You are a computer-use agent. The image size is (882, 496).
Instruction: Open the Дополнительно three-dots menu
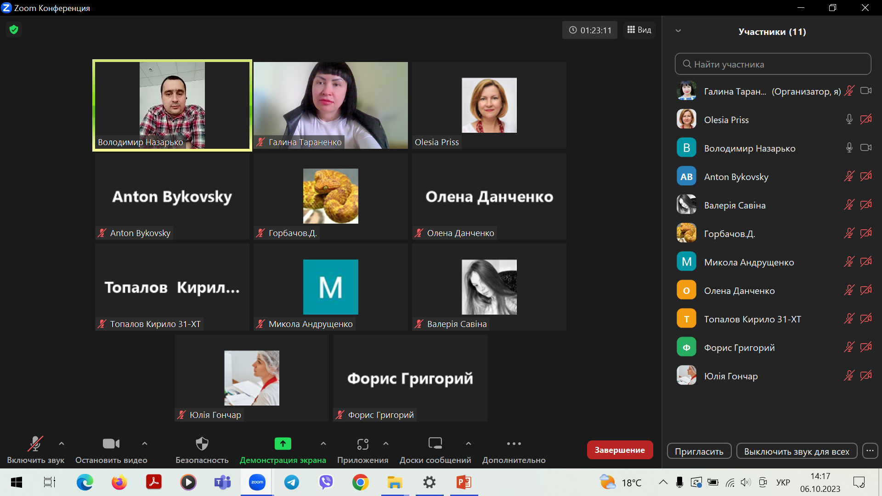[x=514, y=444]
